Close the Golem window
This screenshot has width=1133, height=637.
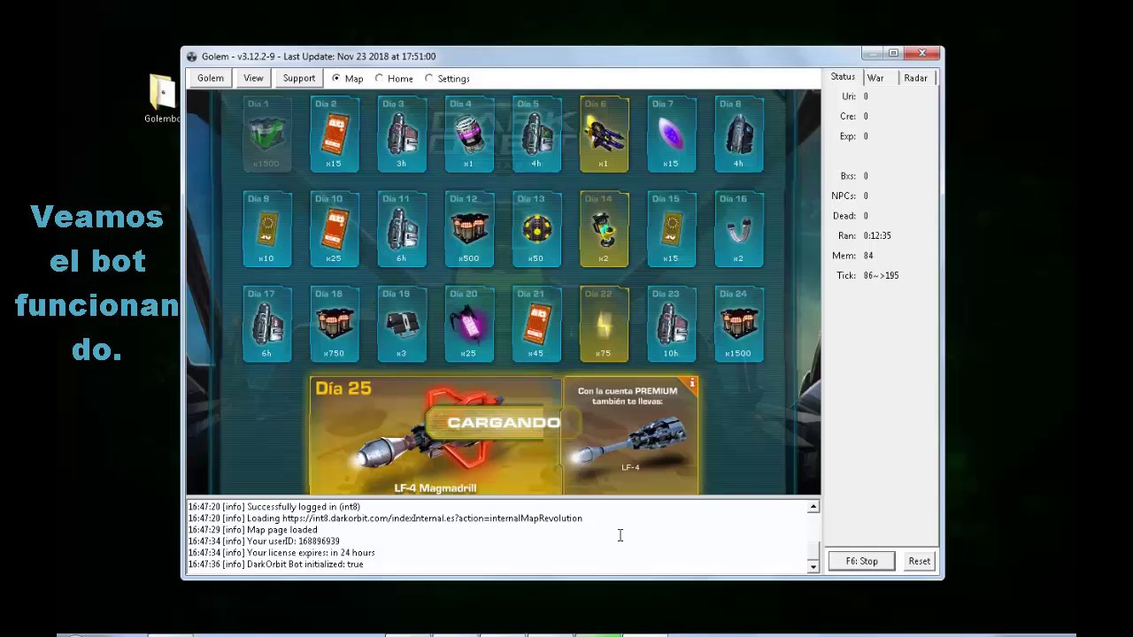click(x=922, y=54)
